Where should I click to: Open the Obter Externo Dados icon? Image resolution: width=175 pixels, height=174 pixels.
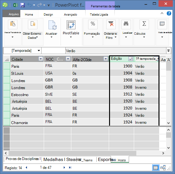(33, 24)
